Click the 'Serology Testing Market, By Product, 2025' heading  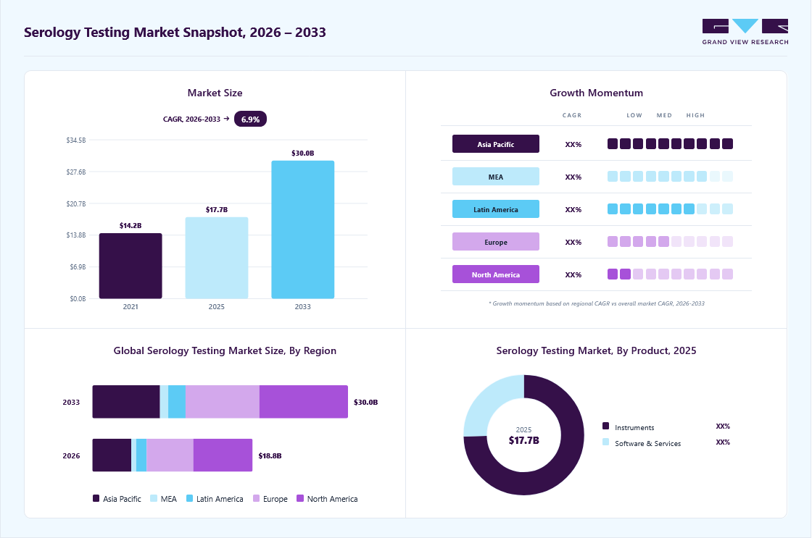(x=596, y=350)
